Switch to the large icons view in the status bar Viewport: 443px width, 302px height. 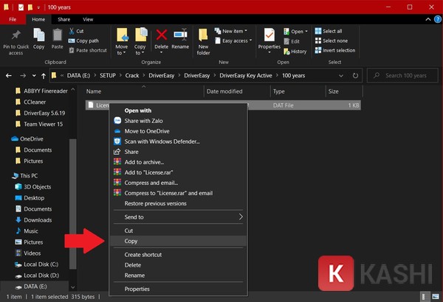(436, 297)
